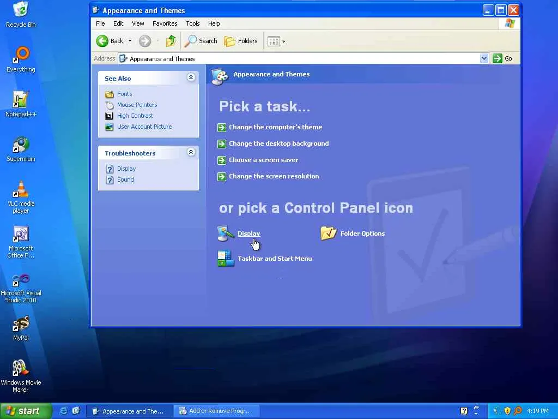The image size is (558, 419).
Task: Click the Views toolbar icon
Action: click(274, 41)
